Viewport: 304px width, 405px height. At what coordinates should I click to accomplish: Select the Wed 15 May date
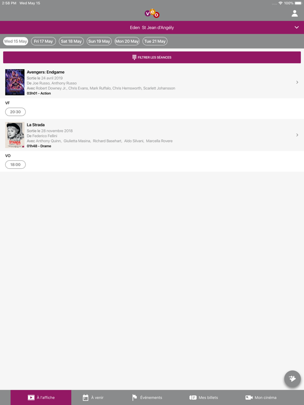tap(15, 41)
